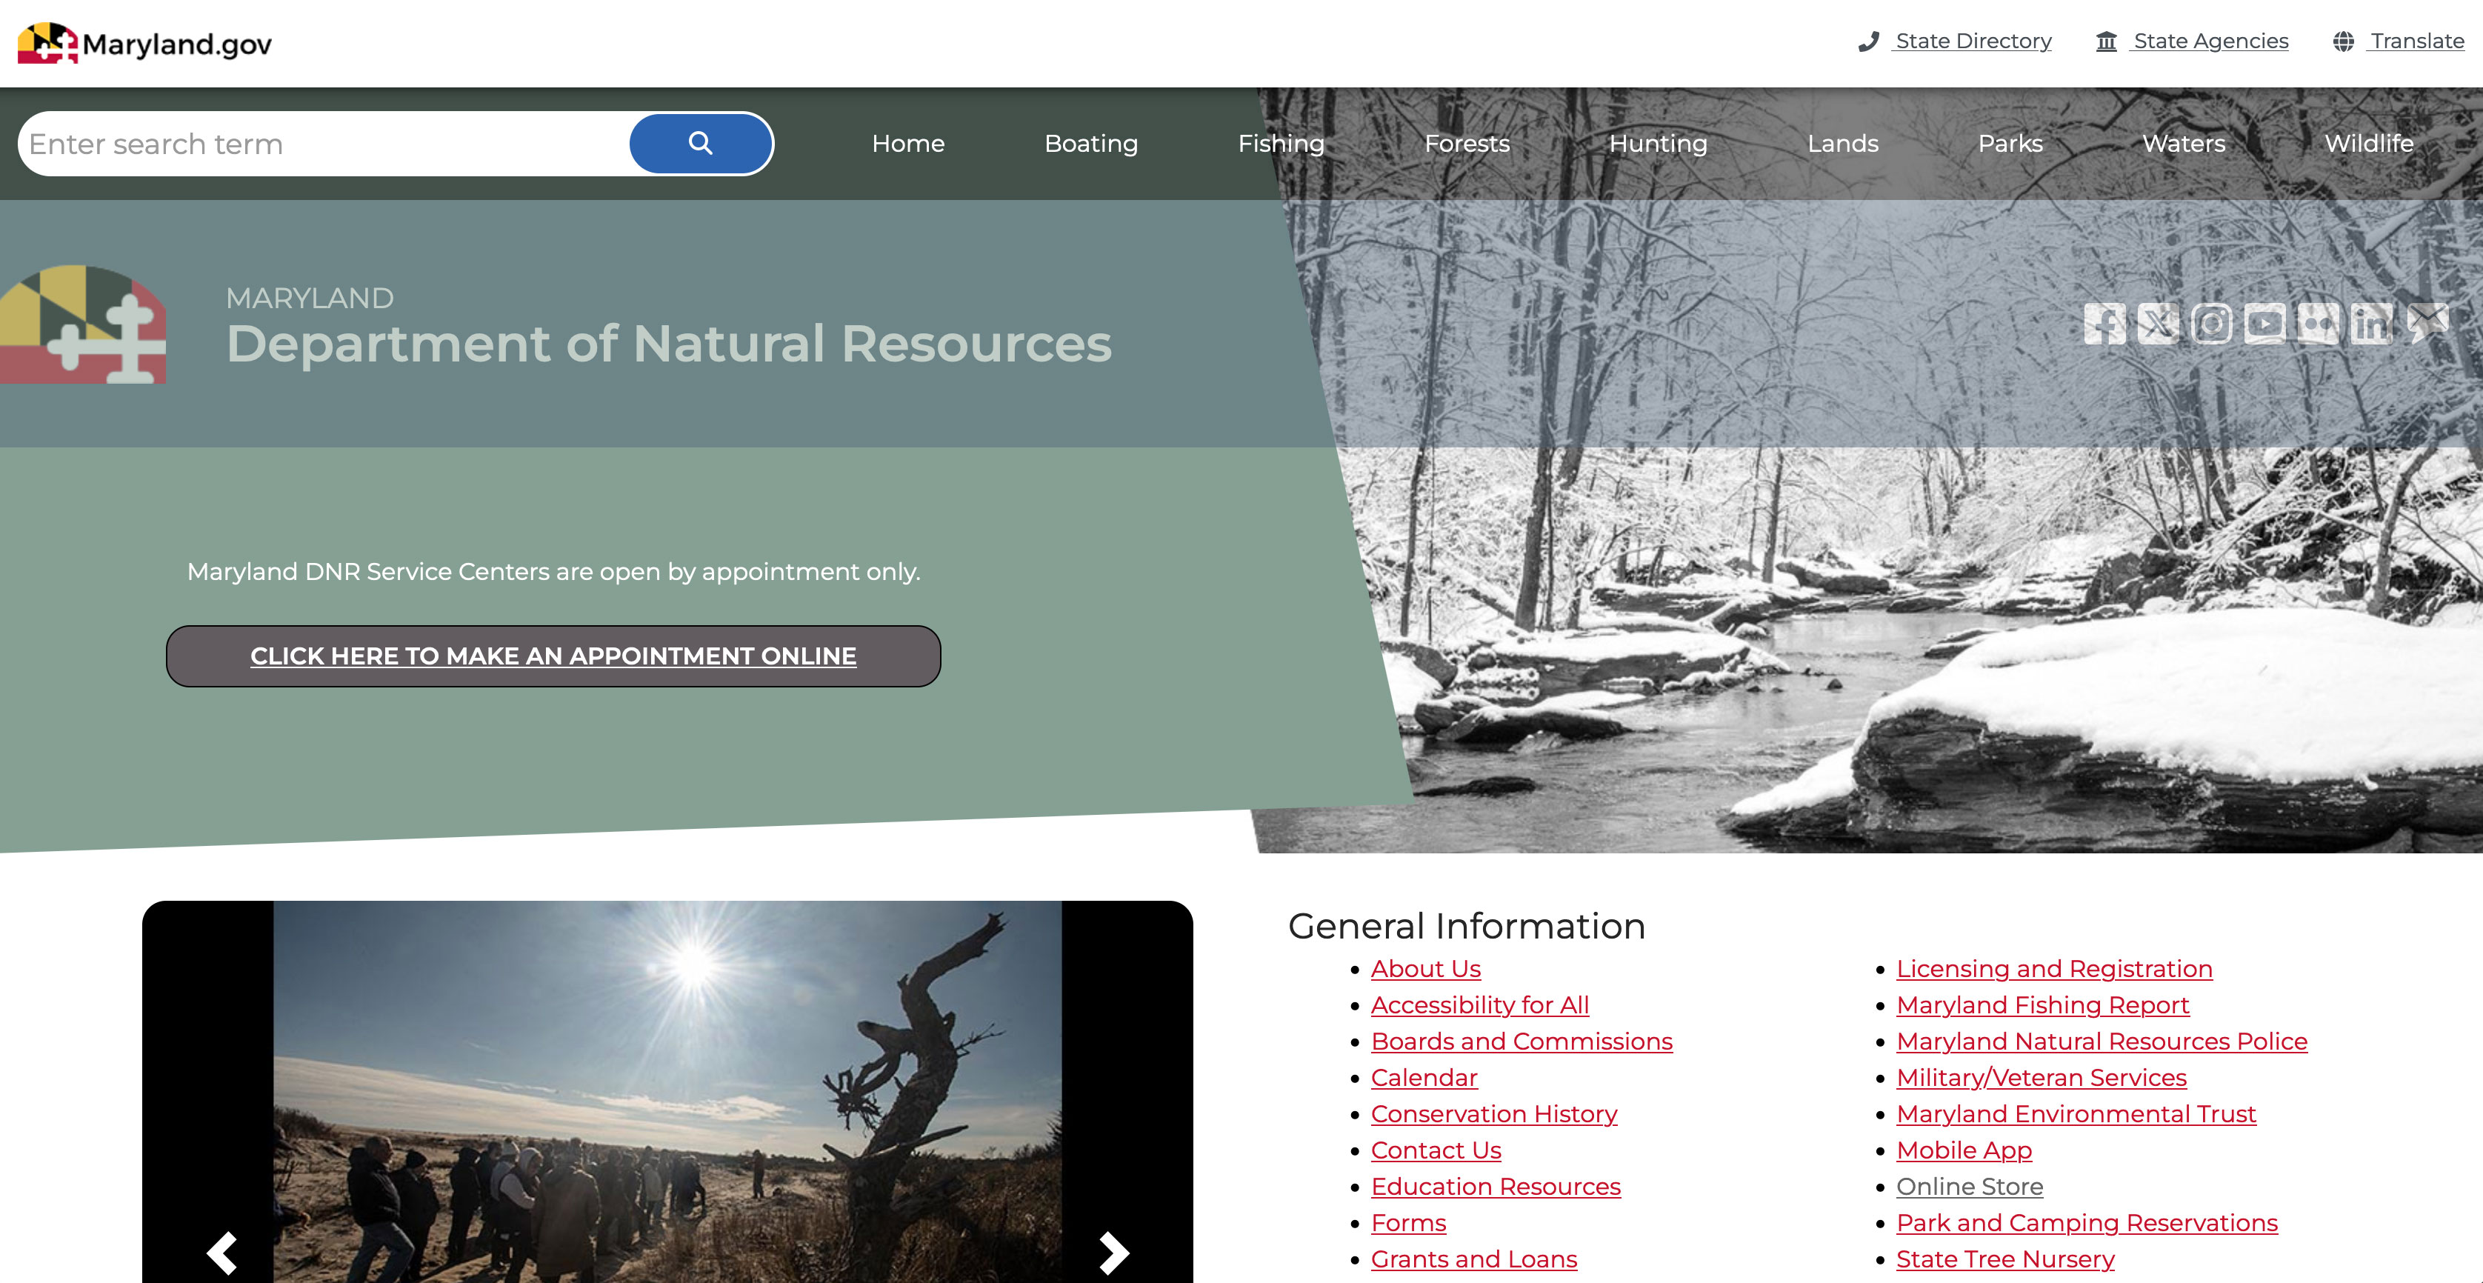The width and height of the screenshot is (2483, 1283).
Task: Click the make an appointment online button
Action: (553, 656)
